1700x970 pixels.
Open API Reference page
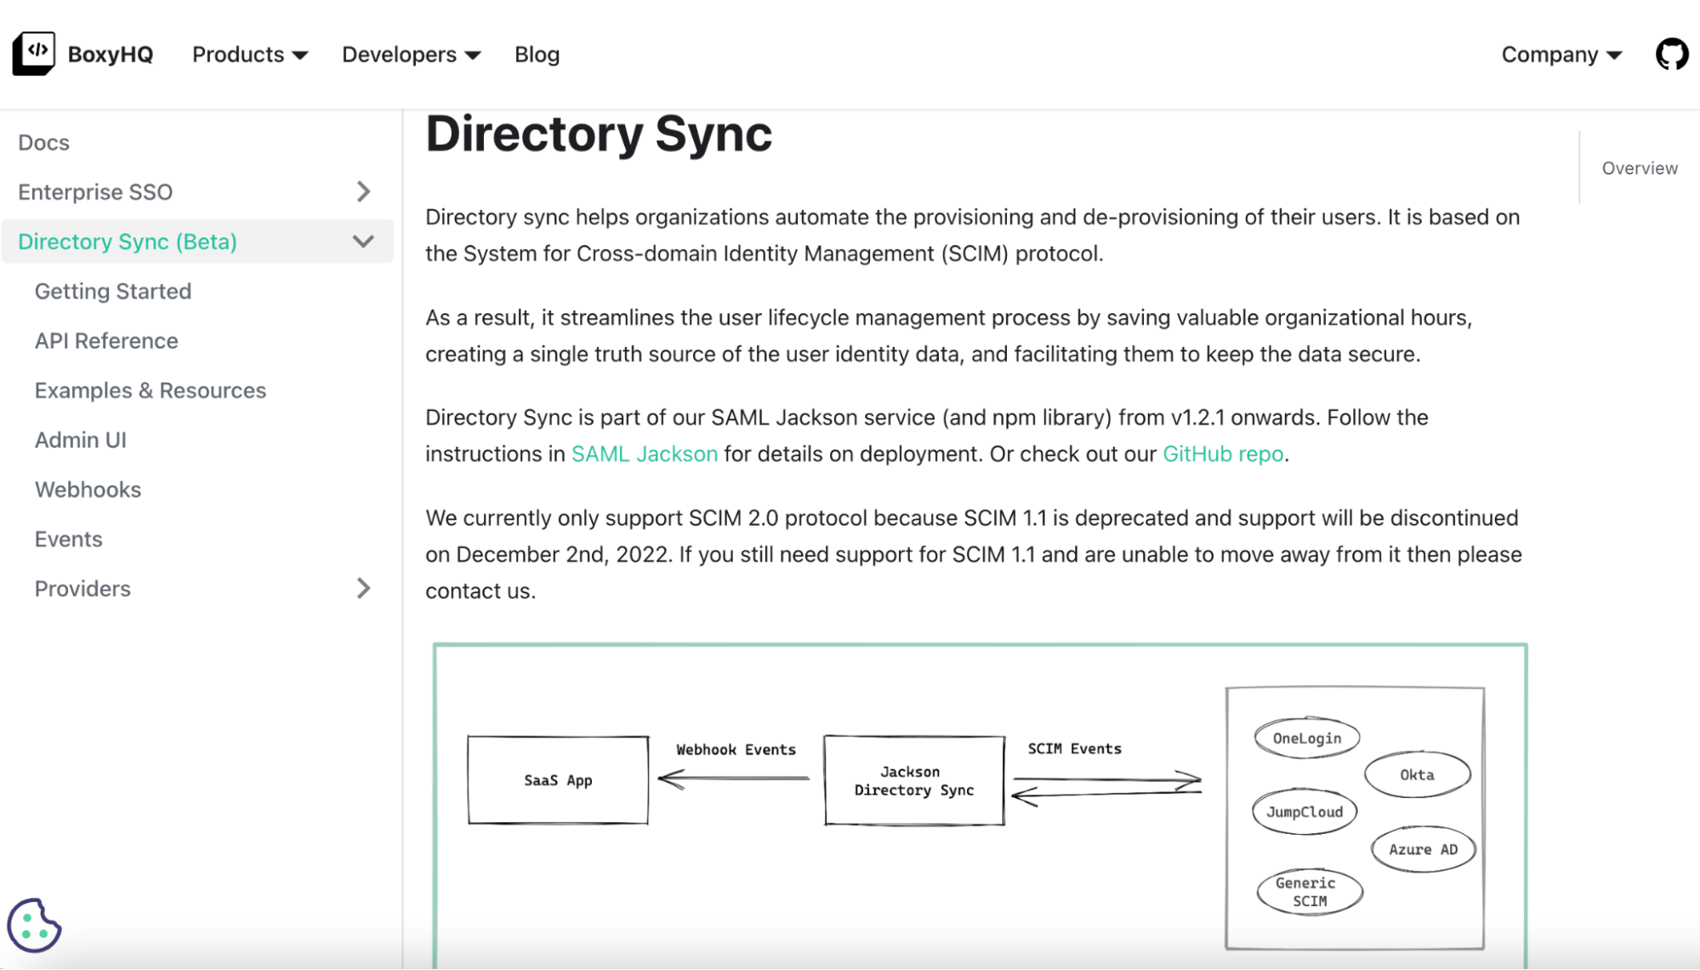coord(106,340)
